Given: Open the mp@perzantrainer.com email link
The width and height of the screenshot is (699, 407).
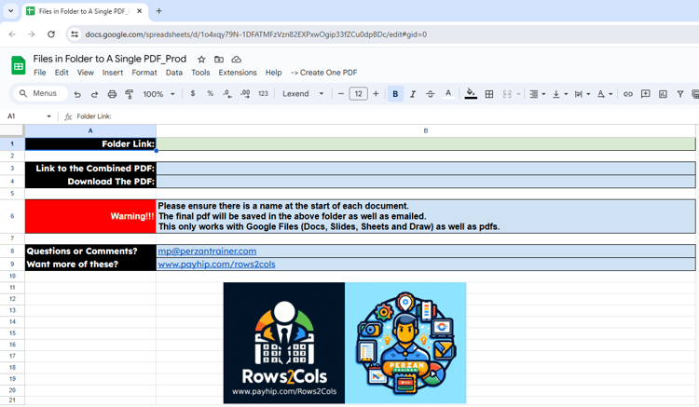Looking at the screenshot, I should (207, 251).
